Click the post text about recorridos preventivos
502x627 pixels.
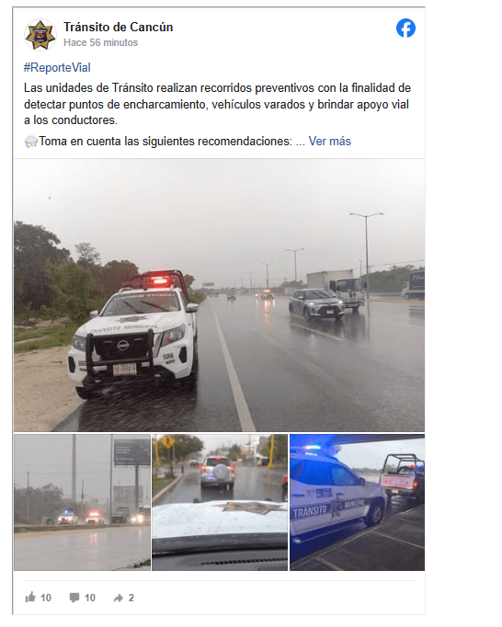(x=218, y=104)
